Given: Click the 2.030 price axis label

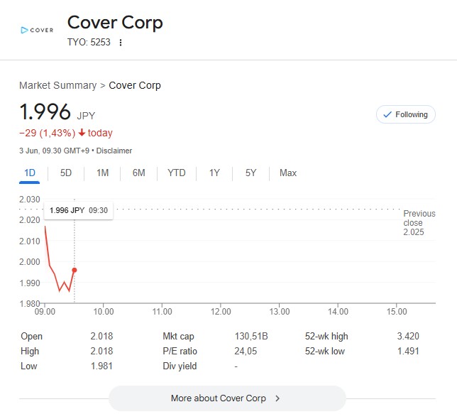Looking at the screenshot, I should (x=29, y=200).
